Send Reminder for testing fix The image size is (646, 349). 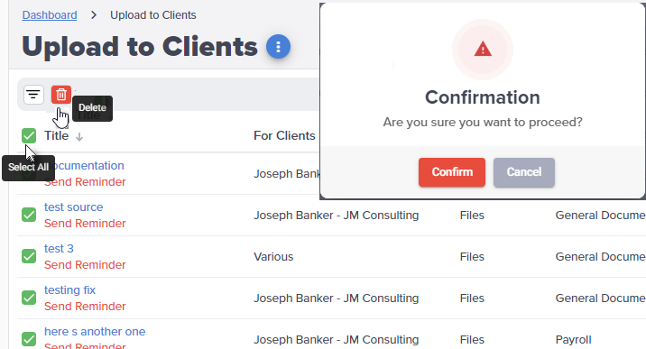[x=85, y=307]
